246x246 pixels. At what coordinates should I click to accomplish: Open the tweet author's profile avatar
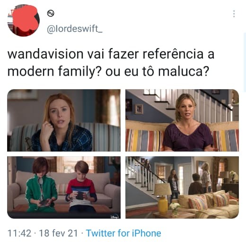[24, 20]
